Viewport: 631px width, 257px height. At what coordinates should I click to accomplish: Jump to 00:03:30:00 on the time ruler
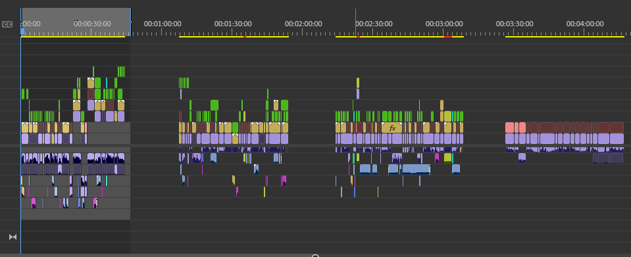tap(515, 24)
